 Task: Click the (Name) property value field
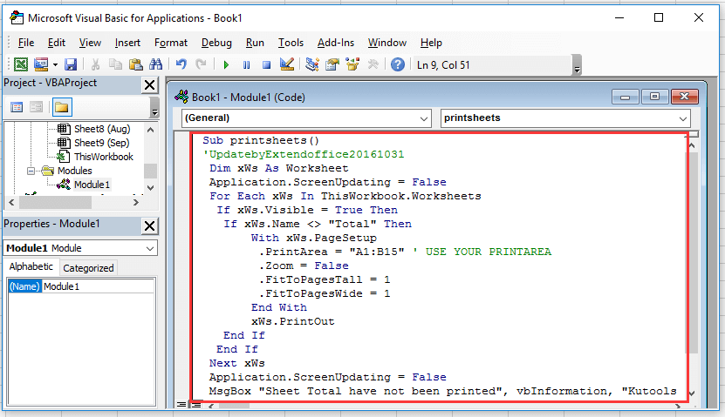tap(96, 286)
